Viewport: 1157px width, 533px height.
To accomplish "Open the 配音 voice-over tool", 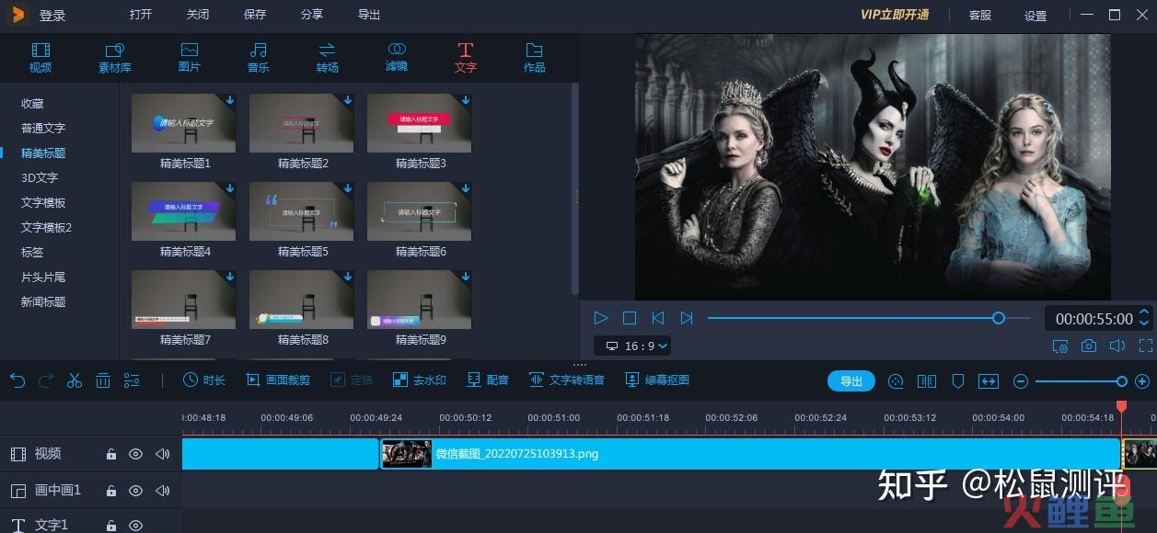I will point(488,380).
